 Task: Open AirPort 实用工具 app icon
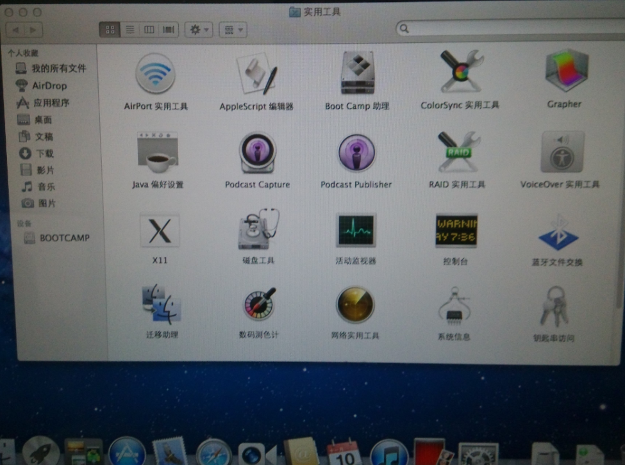click(x=155, y=74)
